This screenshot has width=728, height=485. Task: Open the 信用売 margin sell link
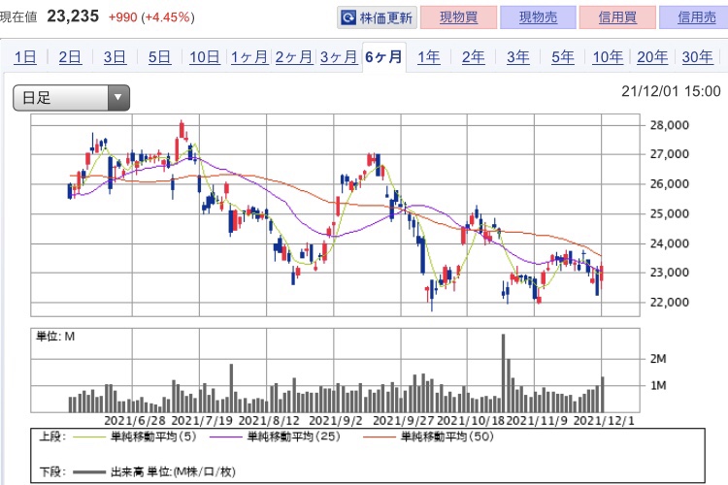click(x=696, y=17)
